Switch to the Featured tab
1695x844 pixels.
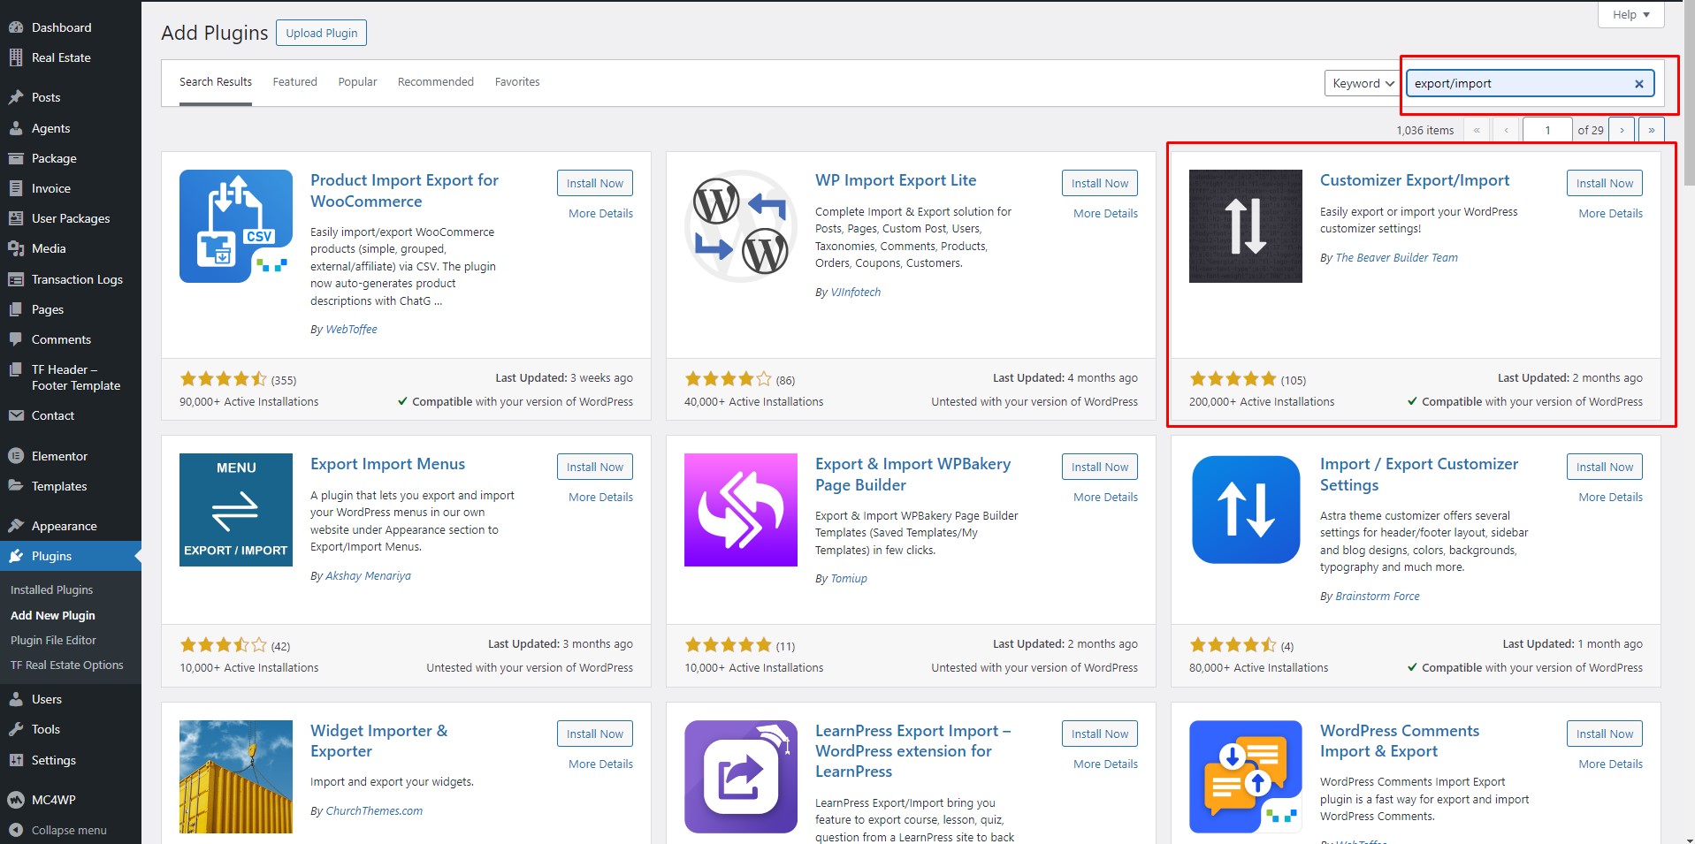294,81
